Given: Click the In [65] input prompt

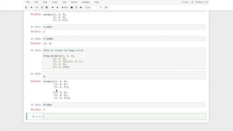Looking at the screenshot, I should pos(36,105).
